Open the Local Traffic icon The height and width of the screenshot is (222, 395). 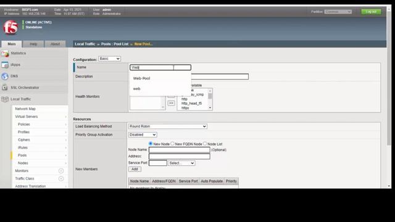[5, 99]
